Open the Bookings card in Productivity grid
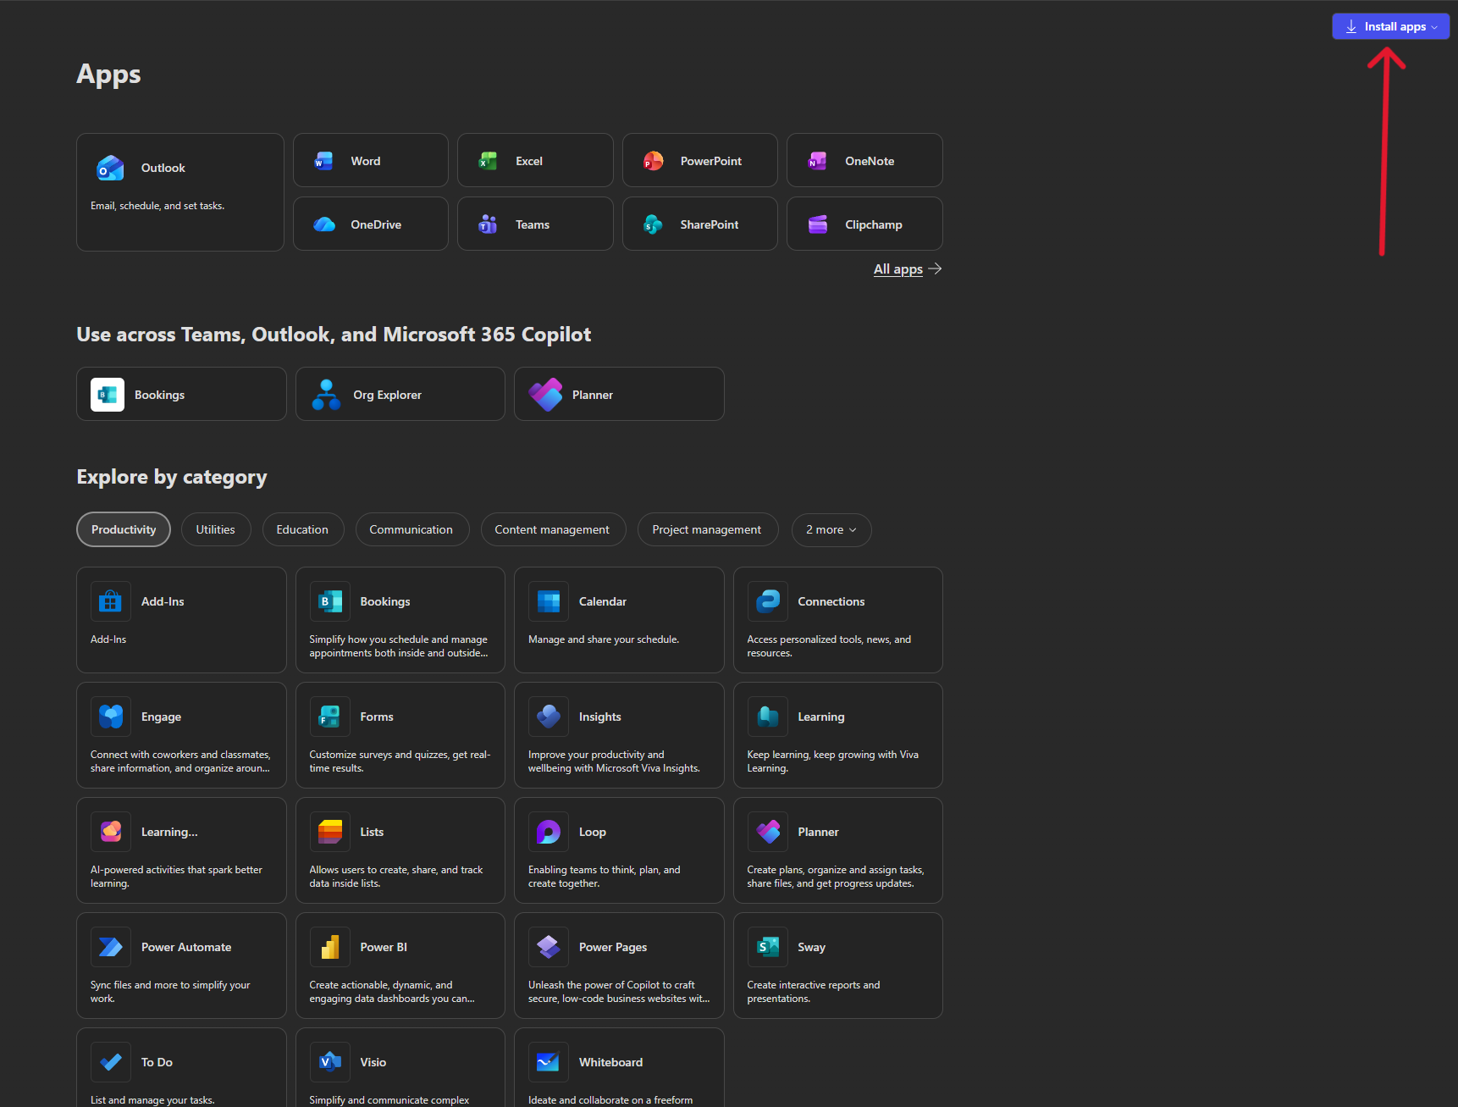This screenshot has height=1107, width=1458. point(400,620)
